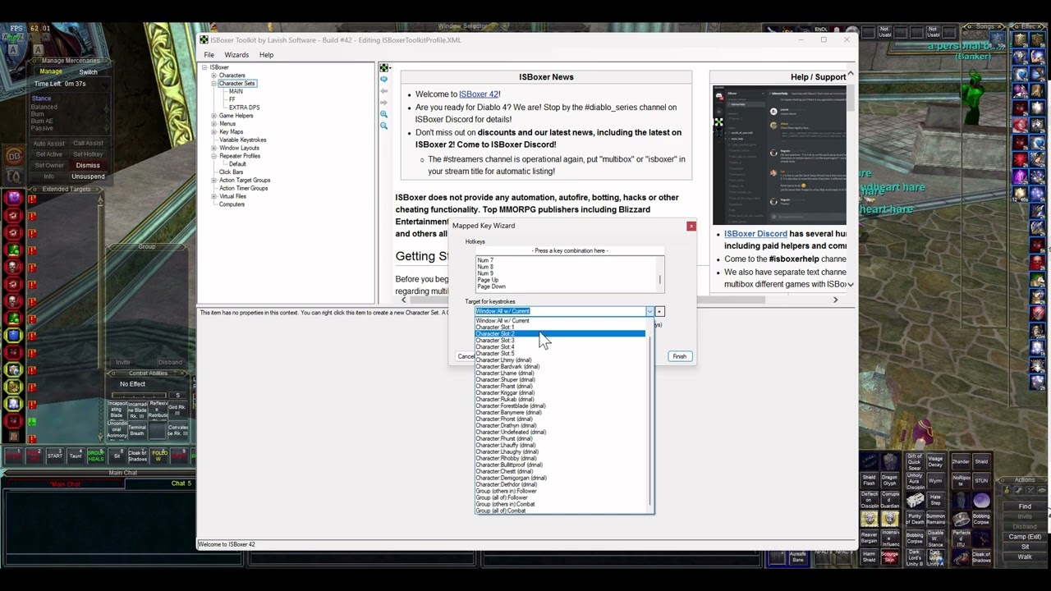Click the mercenary Dismiss button
This screenshot has width=1051, height=591.
tap(88, 165)
